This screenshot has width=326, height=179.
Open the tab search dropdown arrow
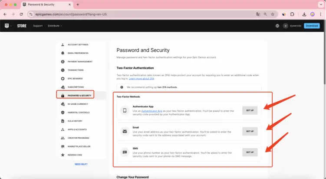321,5
